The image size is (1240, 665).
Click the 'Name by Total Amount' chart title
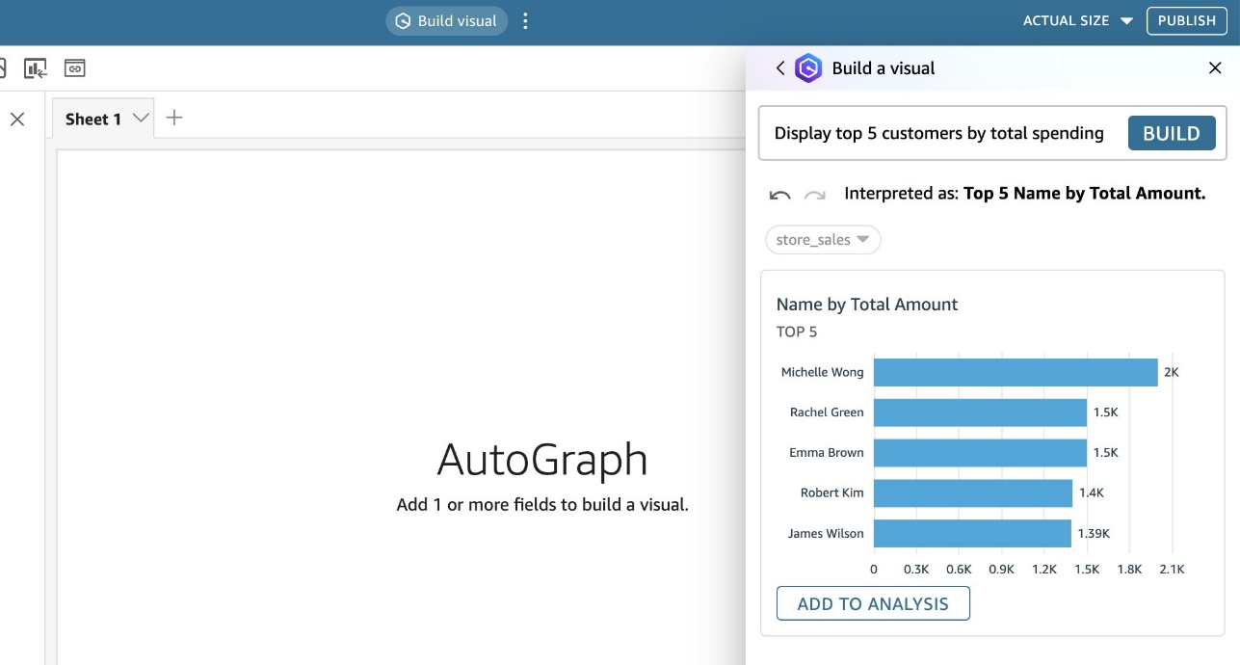click(x=867, y=305)
